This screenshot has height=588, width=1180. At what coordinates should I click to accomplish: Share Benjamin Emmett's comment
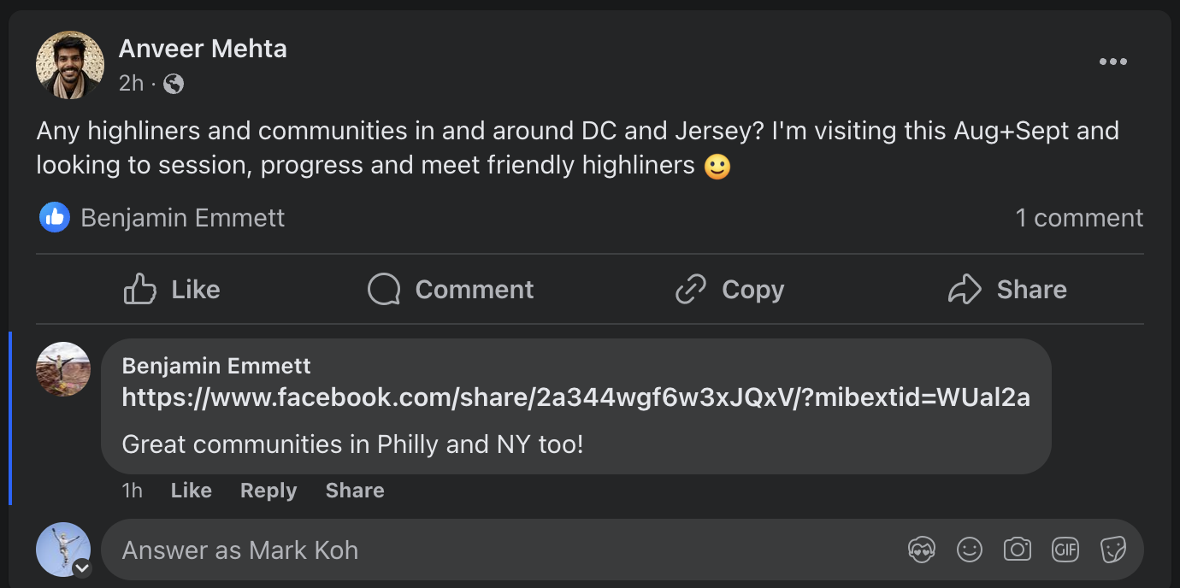[x=355, y=491]
